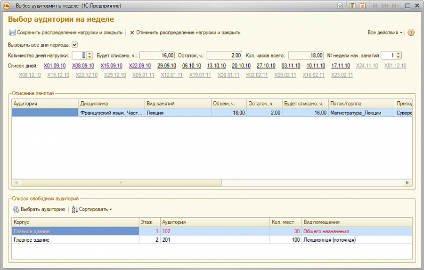
Task: Click the 'Аудитория' column header in lessons table
Action: 45,104
